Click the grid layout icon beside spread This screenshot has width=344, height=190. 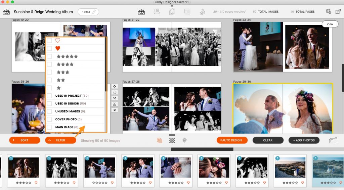coord(115,104)
